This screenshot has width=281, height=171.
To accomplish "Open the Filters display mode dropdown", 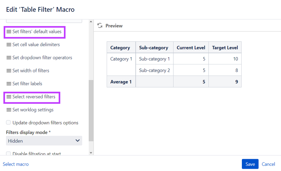I will tap(44, 141).
